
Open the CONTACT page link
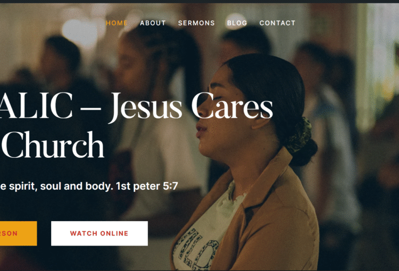pyautogui.click(x=277, y=23)
